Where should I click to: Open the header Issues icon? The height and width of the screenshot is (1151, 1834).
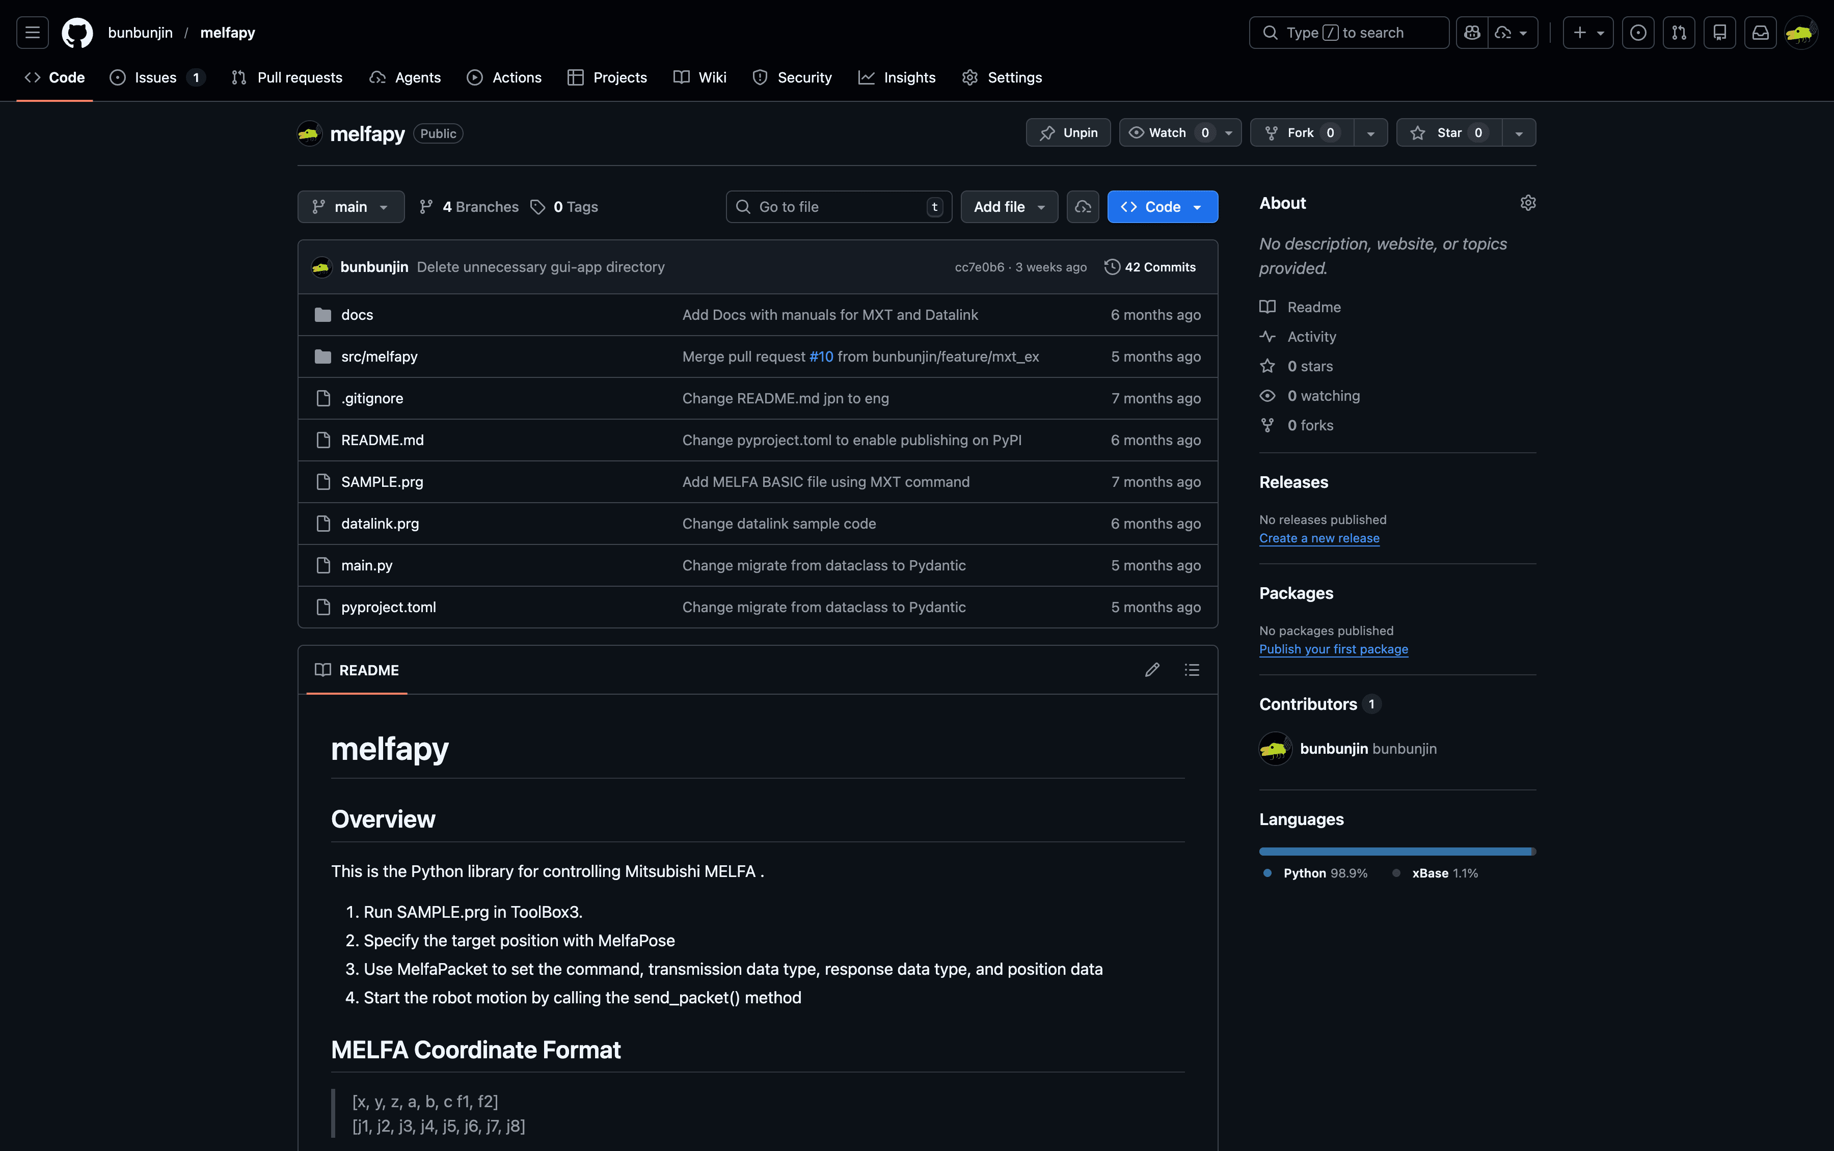tap(1638, 33)
